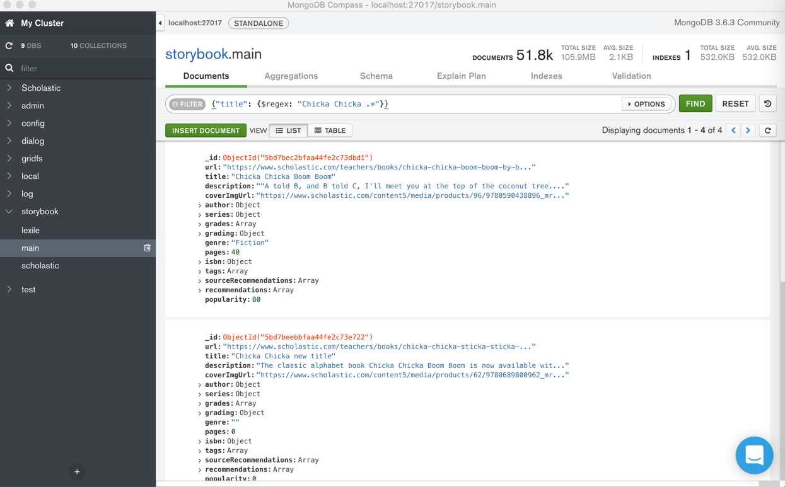The image size is (785, 487).
Task: Expand the config database
Action: (9, 123)
